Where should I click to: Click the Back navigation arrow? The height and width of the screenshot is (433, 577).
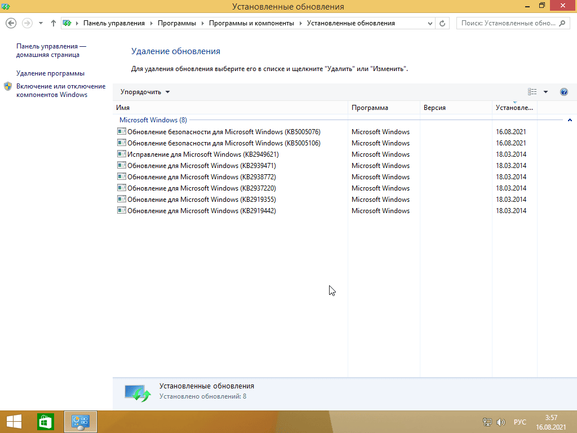click(11, 23)
